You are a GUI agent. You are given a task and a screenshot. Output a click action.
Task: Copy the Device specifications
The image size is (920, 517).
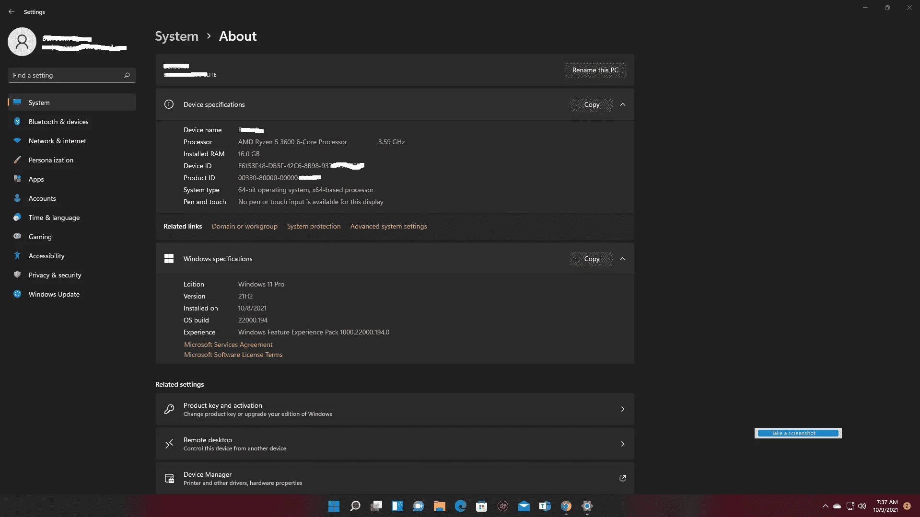tap(592, 104)
